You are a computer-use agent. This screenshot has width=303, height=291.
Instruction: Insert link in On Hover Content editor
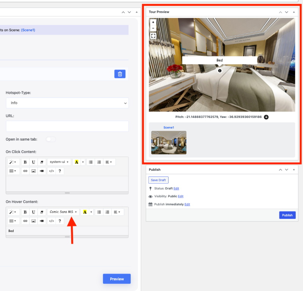25,221
